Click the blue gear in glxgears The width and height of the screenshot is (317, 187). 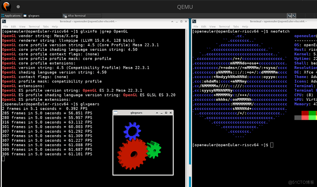[133, 131]
